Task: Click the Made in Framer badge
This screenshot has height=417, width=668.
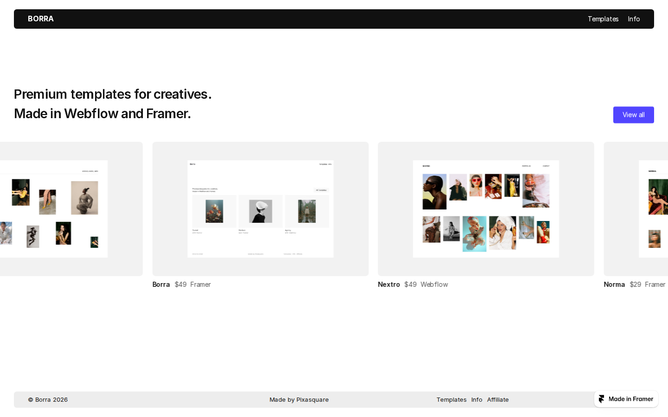Action: (626, 399)
